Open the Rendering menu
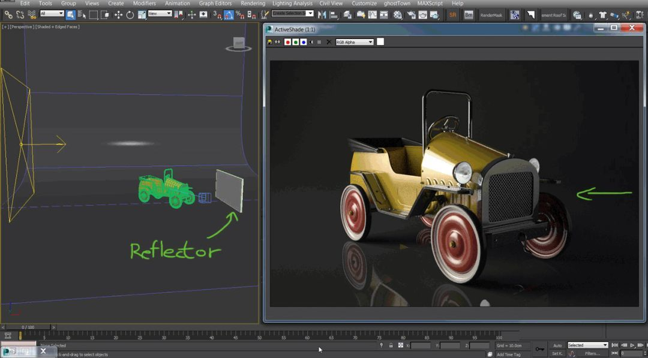 point(253,4)
